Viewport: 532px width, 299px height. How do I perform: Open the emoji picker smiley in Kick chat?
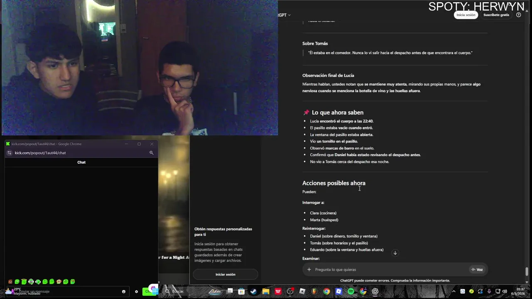point(123,292)
